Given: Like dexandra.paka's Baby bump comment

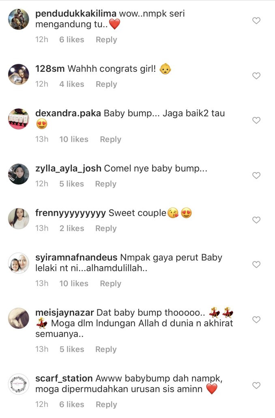Looking at the screenshot, I should point(256,120).
